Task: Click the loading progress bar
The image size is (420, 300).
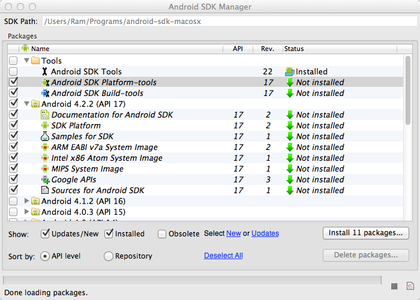Action: coord(192,280)
